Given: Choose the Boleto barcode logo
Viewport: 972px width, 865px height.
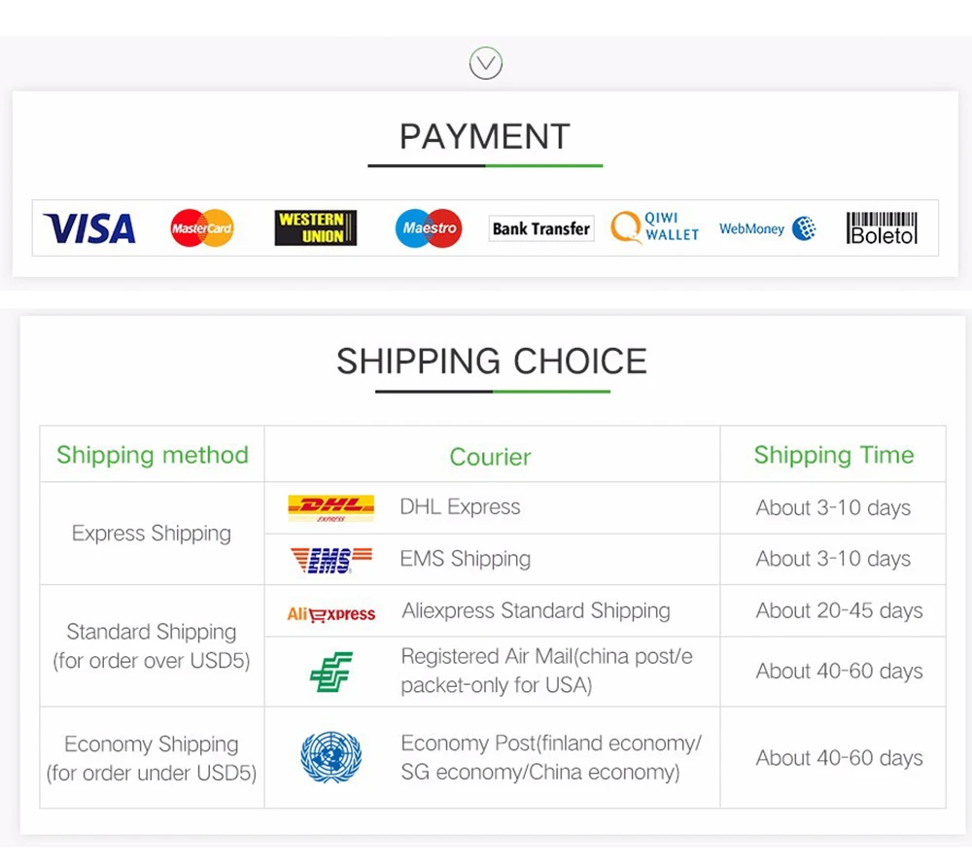Looking at the screenshot, I should (x=882, y=228).
